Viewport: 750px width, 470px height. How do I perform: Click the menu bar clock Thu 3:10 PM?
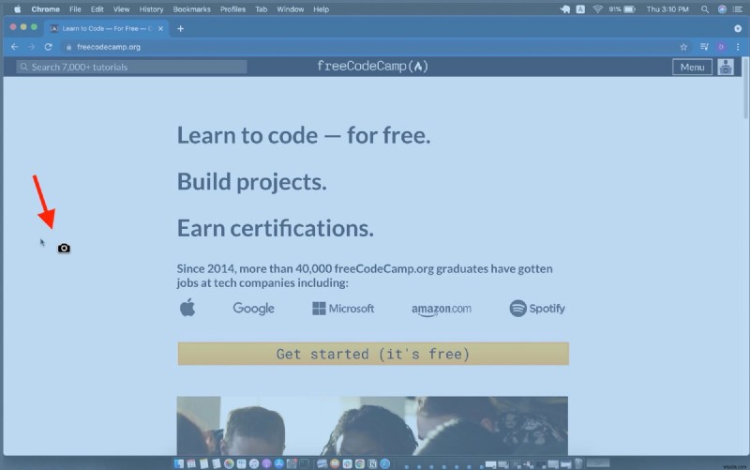click(667, 9)
